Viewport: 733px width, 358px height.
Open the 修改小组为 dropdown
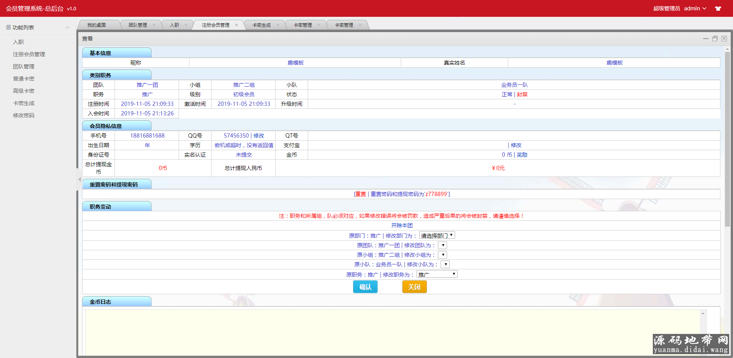click(x=442, y=255)
